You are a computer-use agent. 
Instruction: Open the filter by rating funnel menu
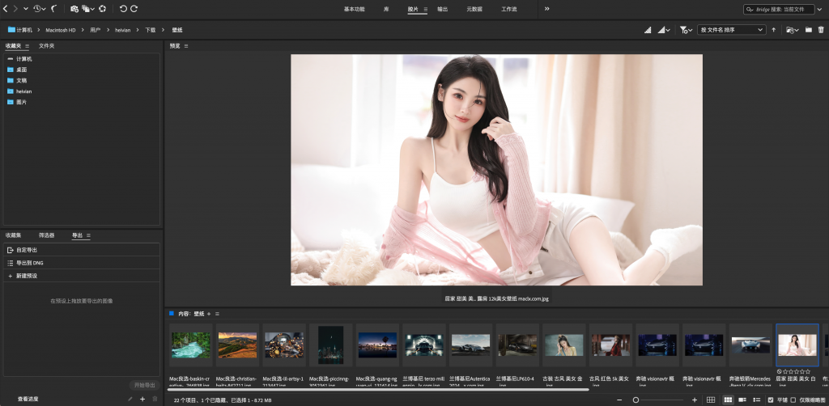686,30
